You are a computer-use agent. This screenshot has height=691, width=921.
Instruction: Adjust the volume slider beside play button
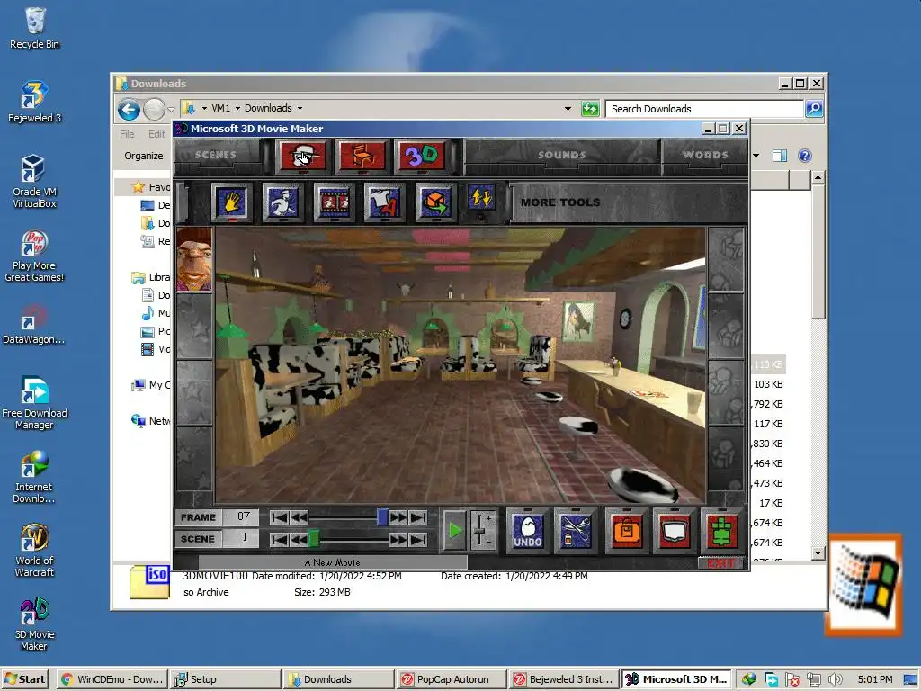click(x=482, y=529)
